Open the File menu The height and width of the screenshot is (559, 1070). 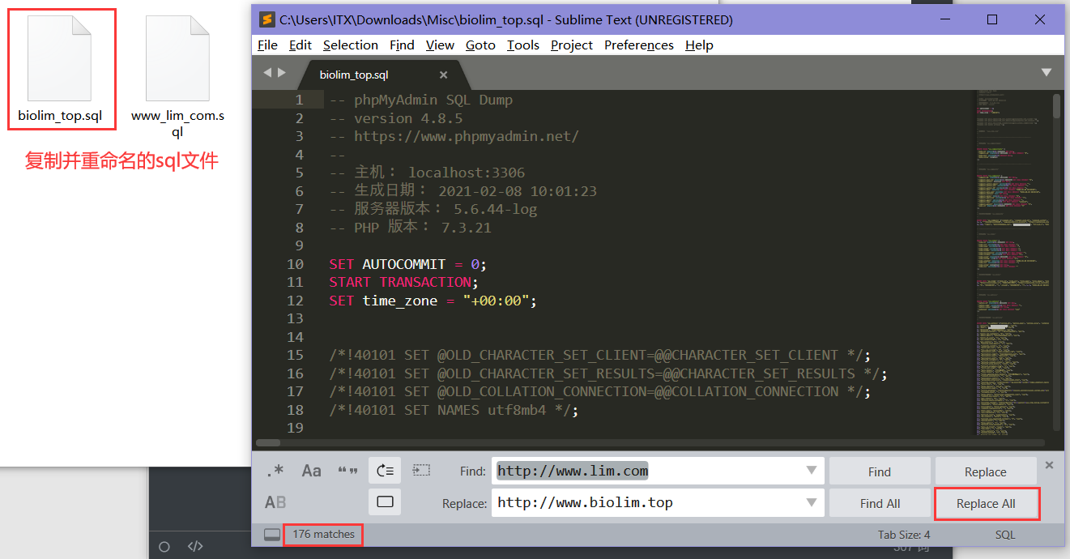click(267, 45)
